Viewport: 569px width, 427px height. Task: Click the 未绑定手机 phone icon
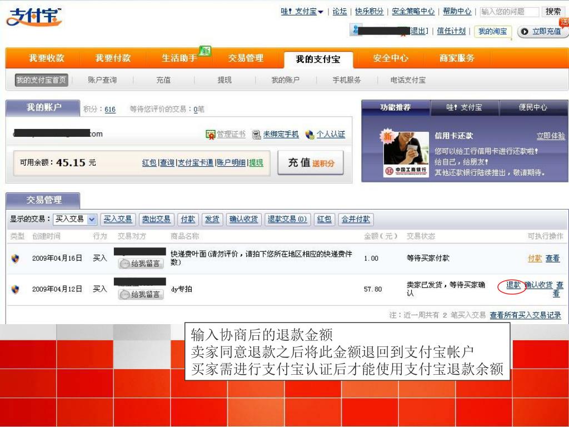pos(257,135)
